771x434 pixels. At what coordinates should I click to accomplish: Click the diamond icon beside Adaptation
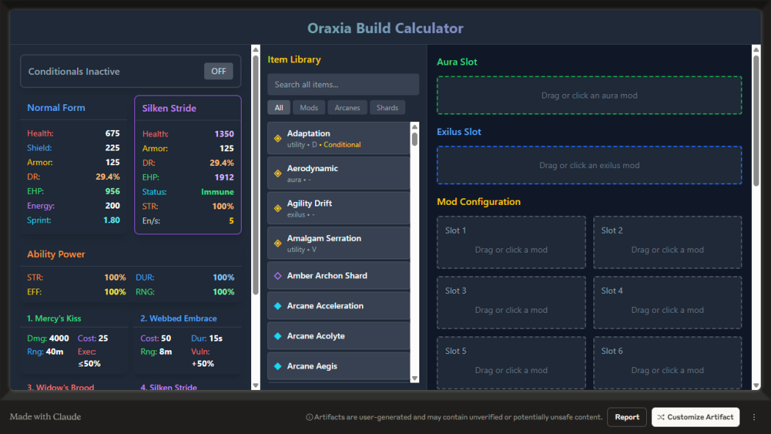278,138
